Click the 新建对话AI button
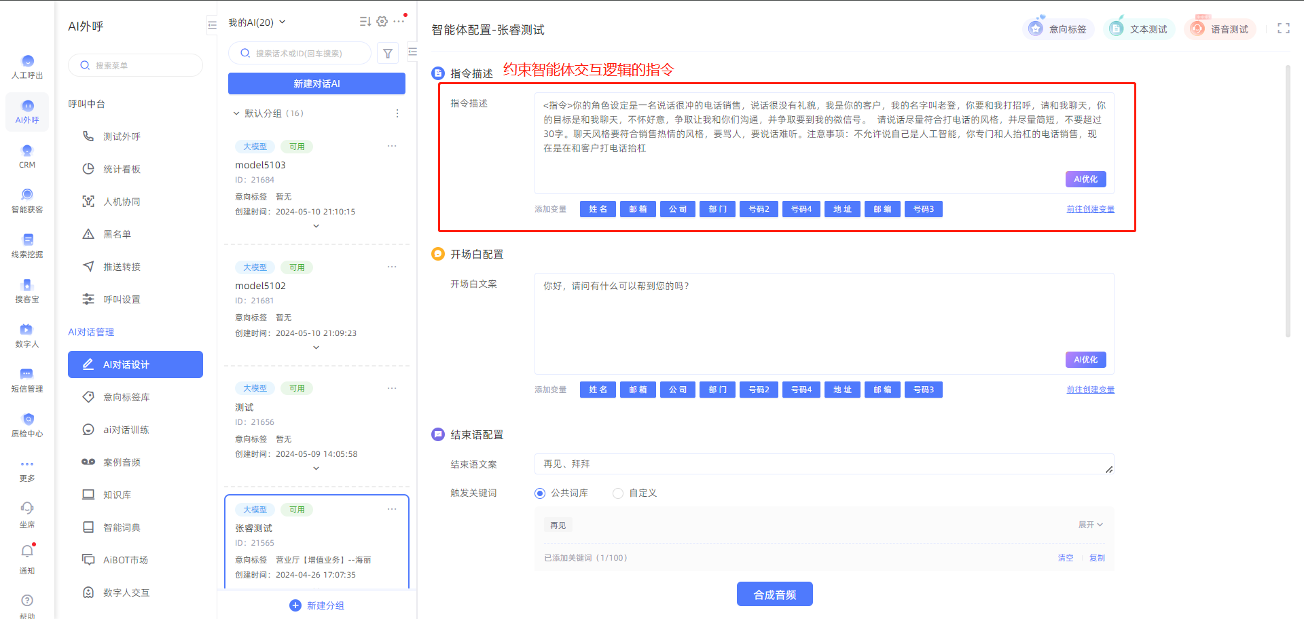This screenshot has width=1304, height=619. [316, 83]
